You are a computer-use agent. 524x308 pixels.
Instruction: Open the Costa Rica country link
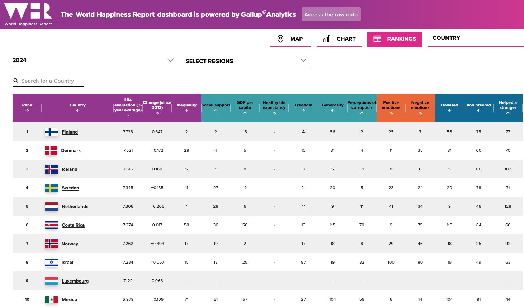click(73, 225)
